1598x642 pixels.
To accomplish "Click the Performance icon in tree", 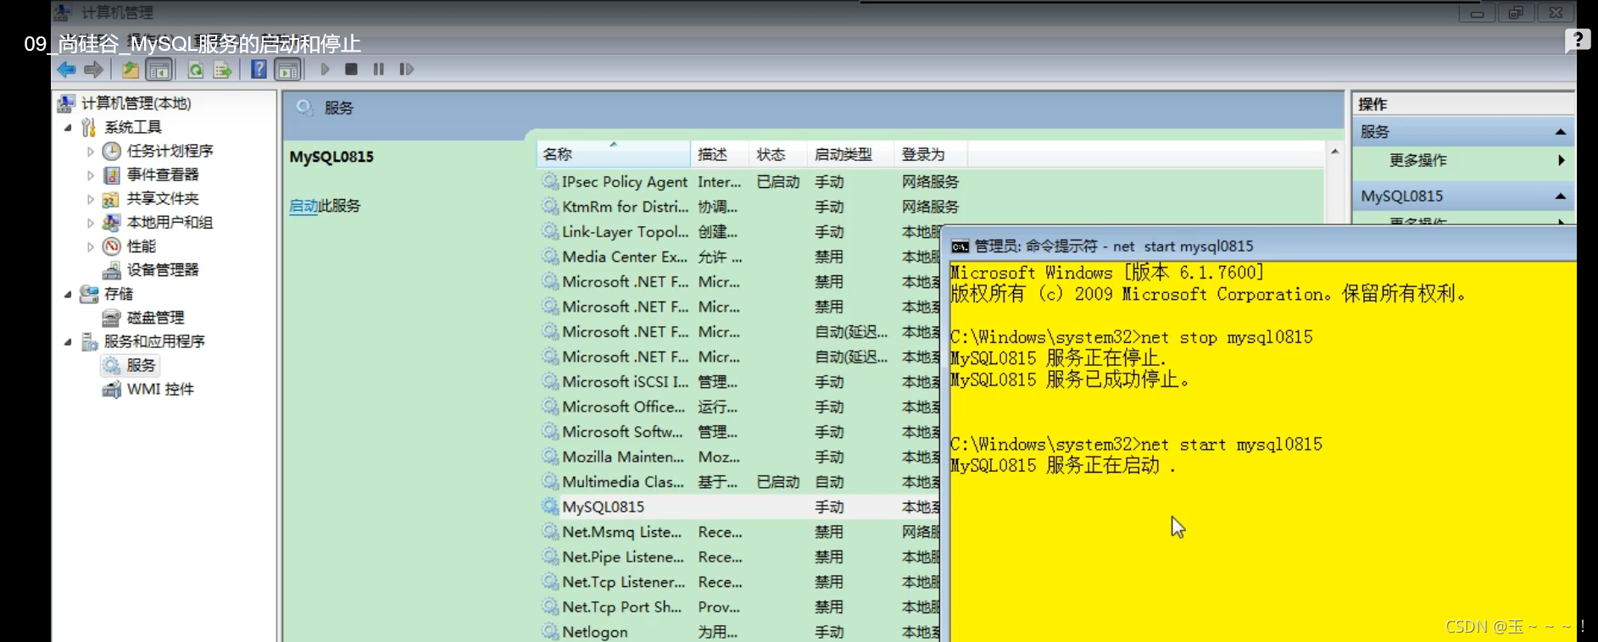I will pos(112,246).
